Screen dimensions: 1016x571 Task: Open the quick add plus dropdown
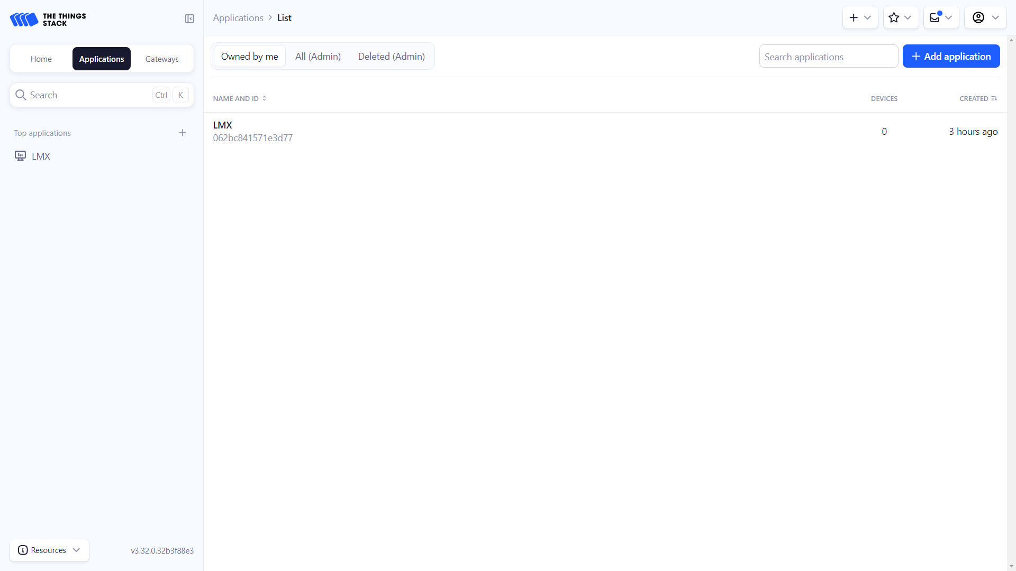tap(860, 18)
